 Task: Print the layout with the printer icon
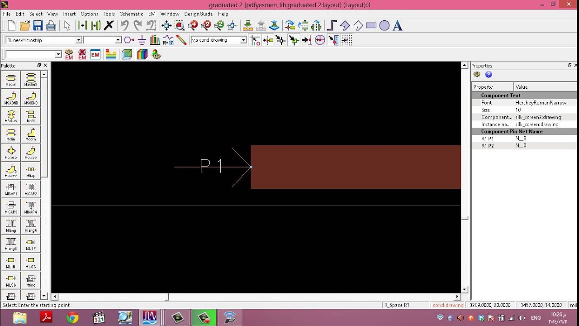pyautogui.click(x=51, y=26)
